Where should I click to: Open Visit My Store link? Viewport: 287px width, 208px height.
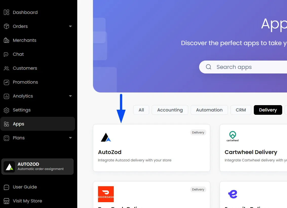[27, 201]
